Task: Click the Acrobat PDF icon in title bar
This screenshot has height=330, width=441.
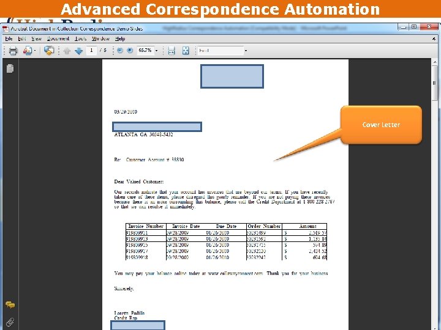Action: [x=6, y=29]
